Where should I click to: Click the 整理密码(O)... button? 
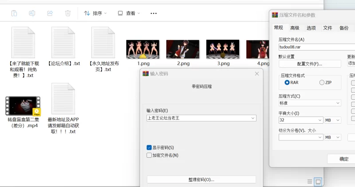point(201,179)
